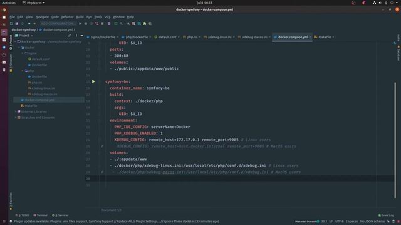
Task: Click the editor vertical scrollbar
Action: tap(395, 140)
